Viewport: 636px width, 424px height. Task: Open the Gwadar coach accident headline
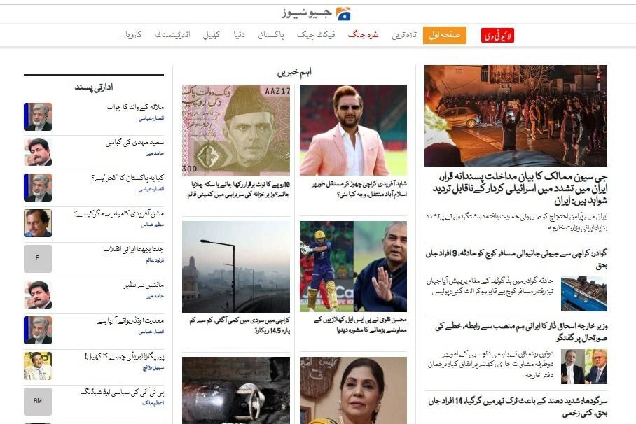pyautogui.click(x=516, y=260)
